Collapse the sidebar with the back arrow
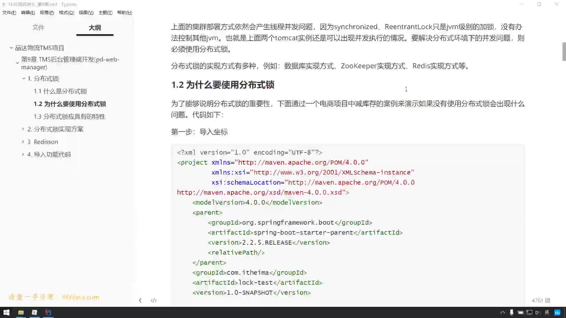 [140, 300]
